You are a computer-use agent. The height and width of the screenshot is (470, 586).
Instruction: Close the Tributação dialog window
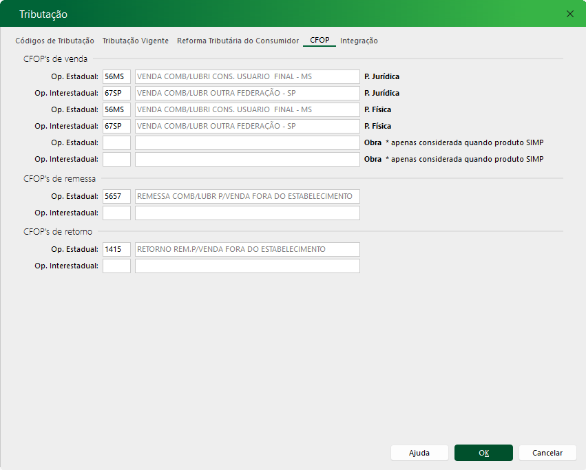(569, 14)
